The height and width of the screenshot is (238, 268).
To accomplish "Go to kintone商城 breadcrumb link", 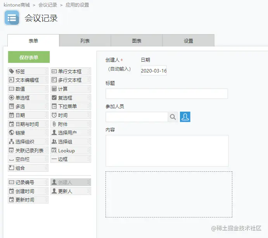I will tap(17, 5).
